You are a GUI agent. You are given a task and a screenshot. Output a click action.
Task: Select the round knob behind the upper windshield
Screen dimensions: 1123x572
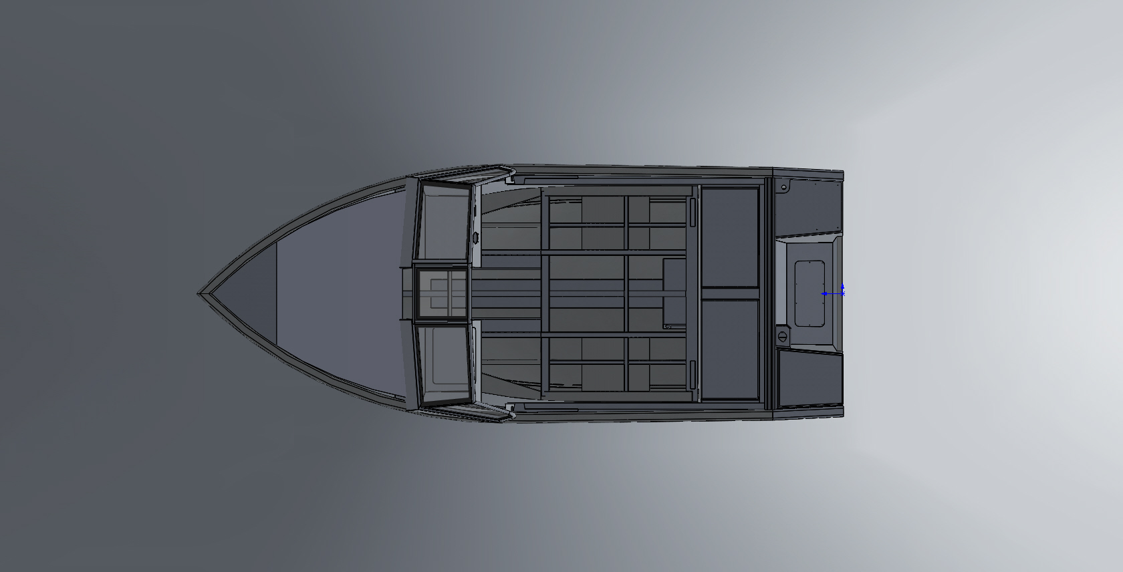pyautogui.click(x=476, y=237)
